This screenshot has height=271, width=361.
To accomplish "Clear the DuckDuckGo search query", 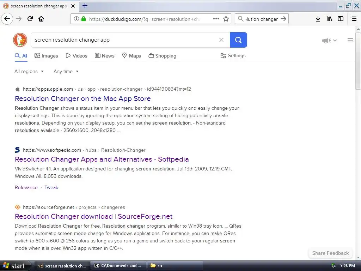I will [221, 40].
